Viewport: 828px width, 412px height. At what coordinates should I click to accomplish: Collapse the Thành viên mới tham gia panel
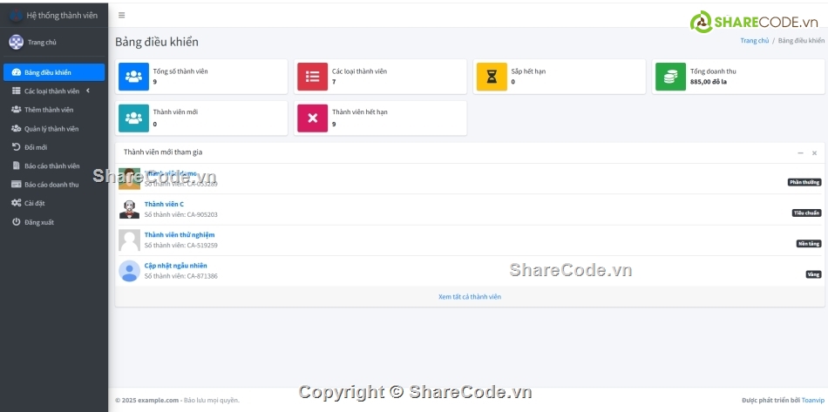(800, 153)
